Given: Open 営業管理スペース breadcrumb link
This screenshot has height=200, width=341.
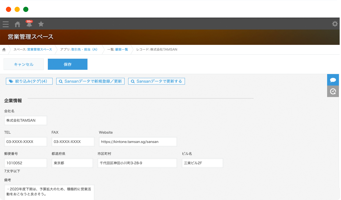Looking at the screenshot, I should tap(39, 50).
